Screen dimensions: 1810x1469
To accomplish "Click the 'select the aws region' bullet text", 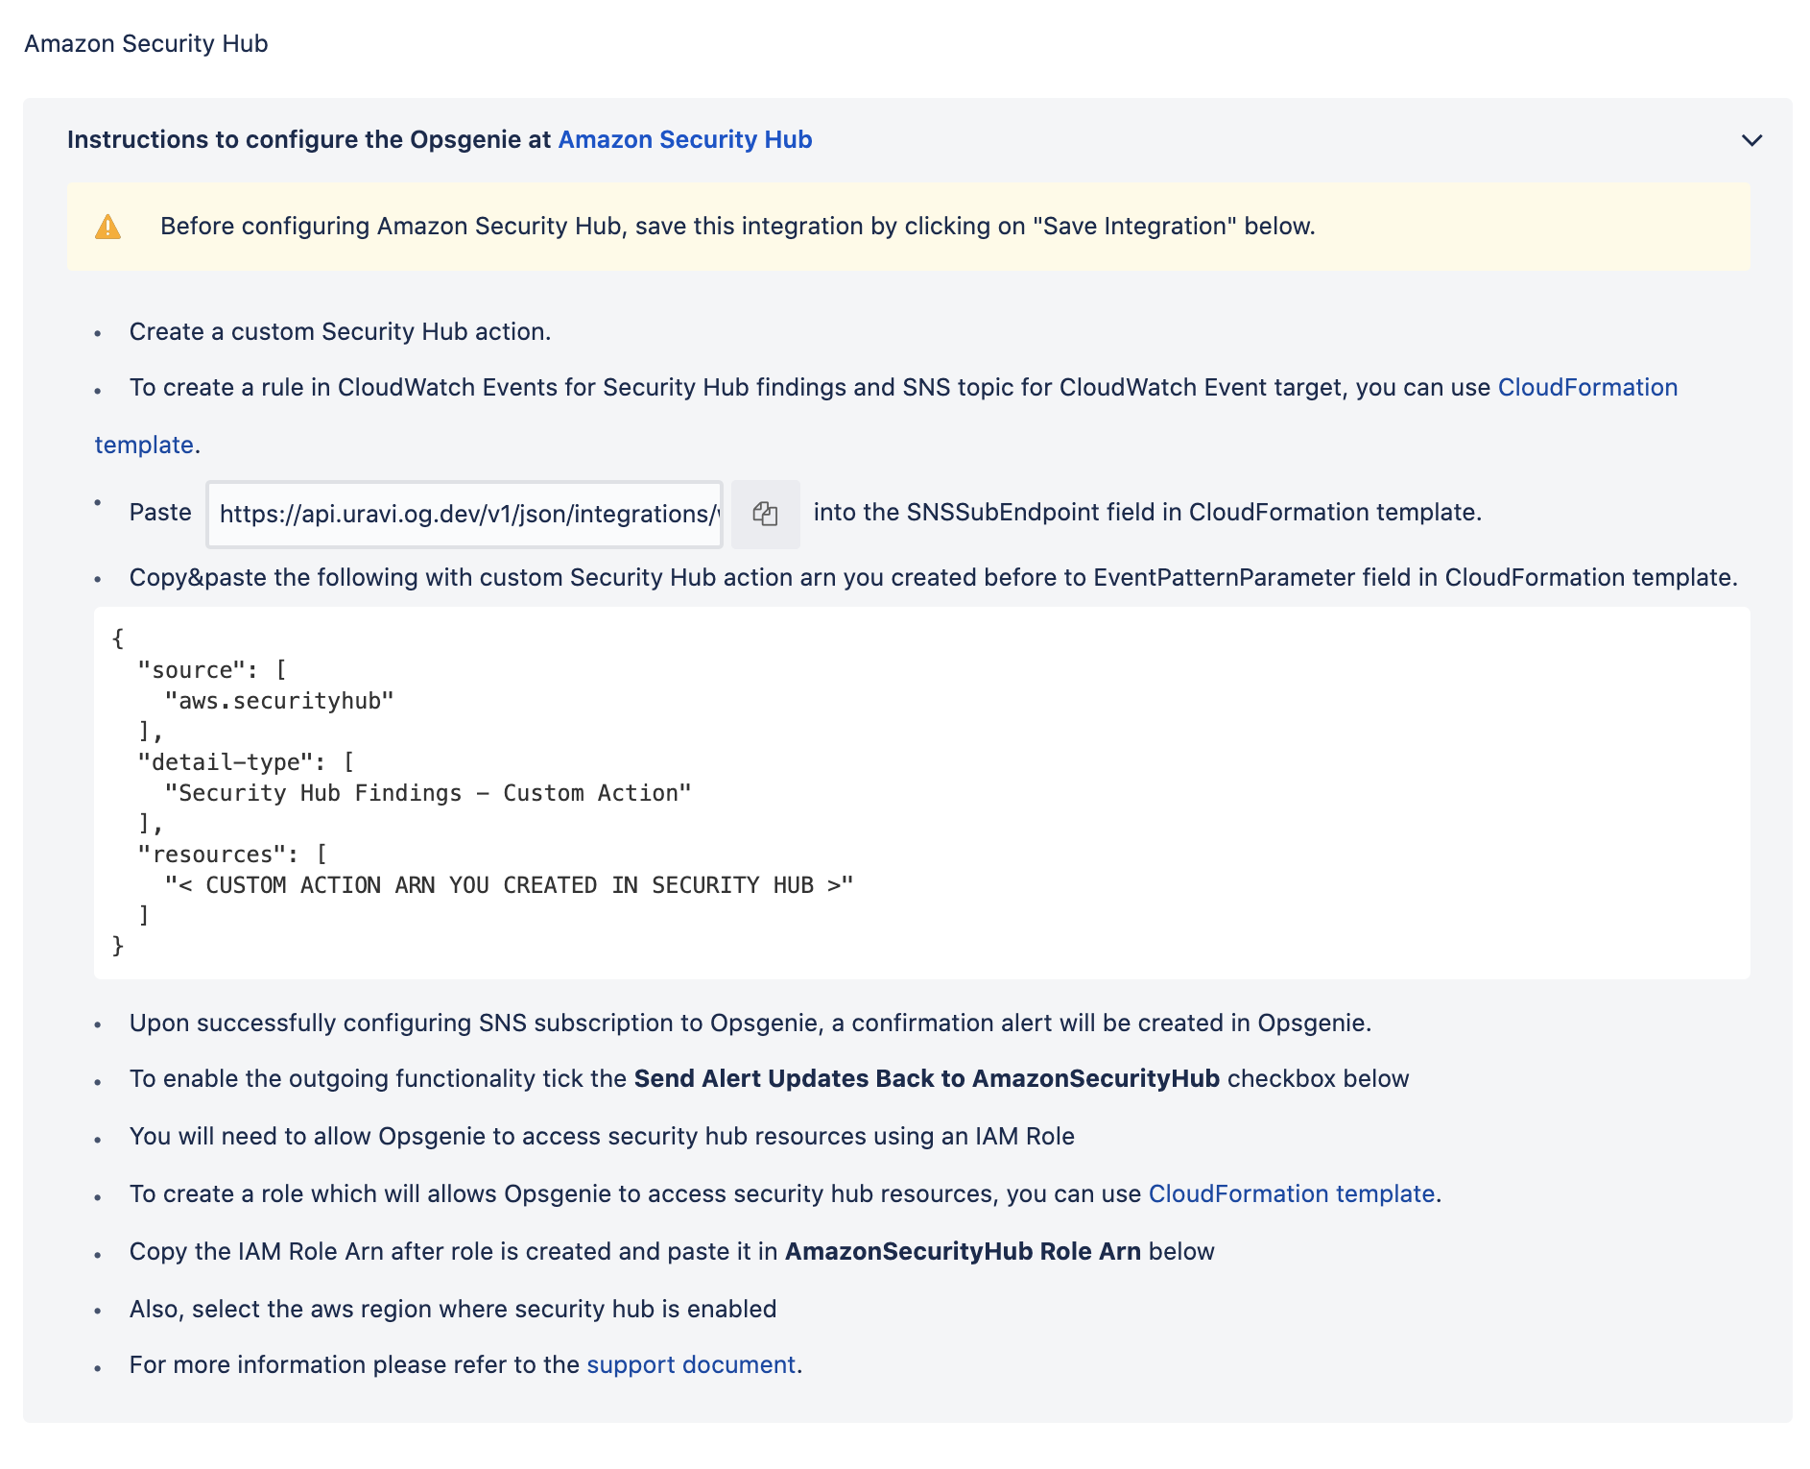I will click(453, 1309).
